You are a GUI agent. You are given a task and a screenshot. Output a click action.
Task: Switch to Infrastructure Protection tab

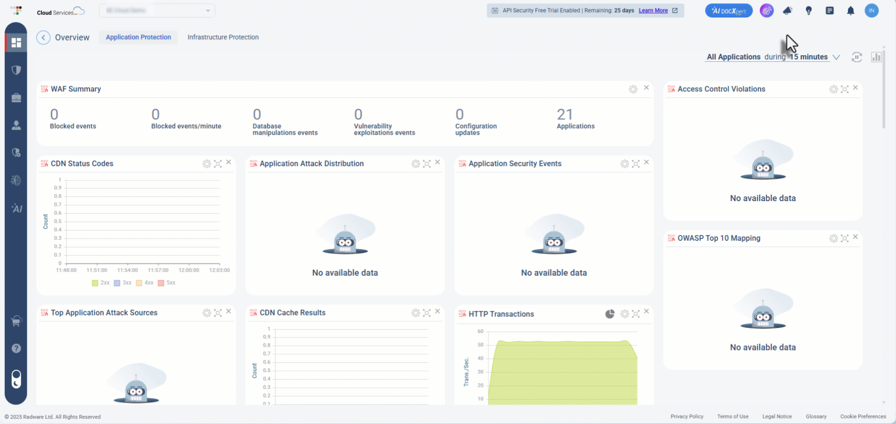click(223, 37)
